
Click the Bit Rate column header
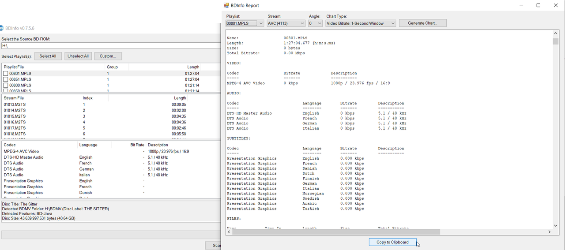tap(128, 145)
